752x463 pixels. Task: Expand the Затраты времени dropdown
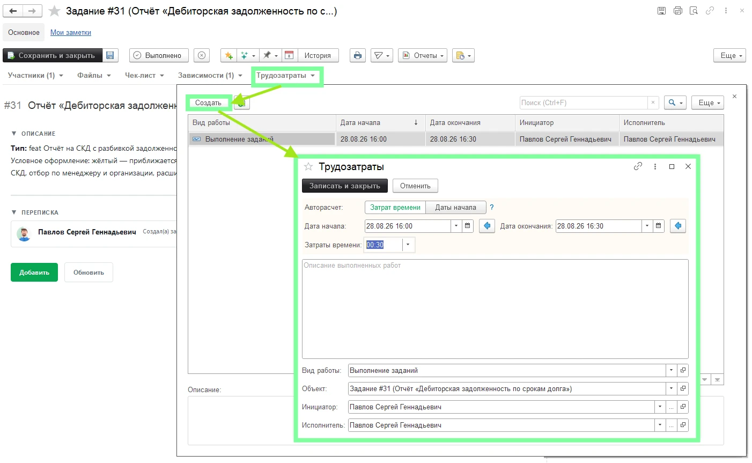[x=408, y=245]
